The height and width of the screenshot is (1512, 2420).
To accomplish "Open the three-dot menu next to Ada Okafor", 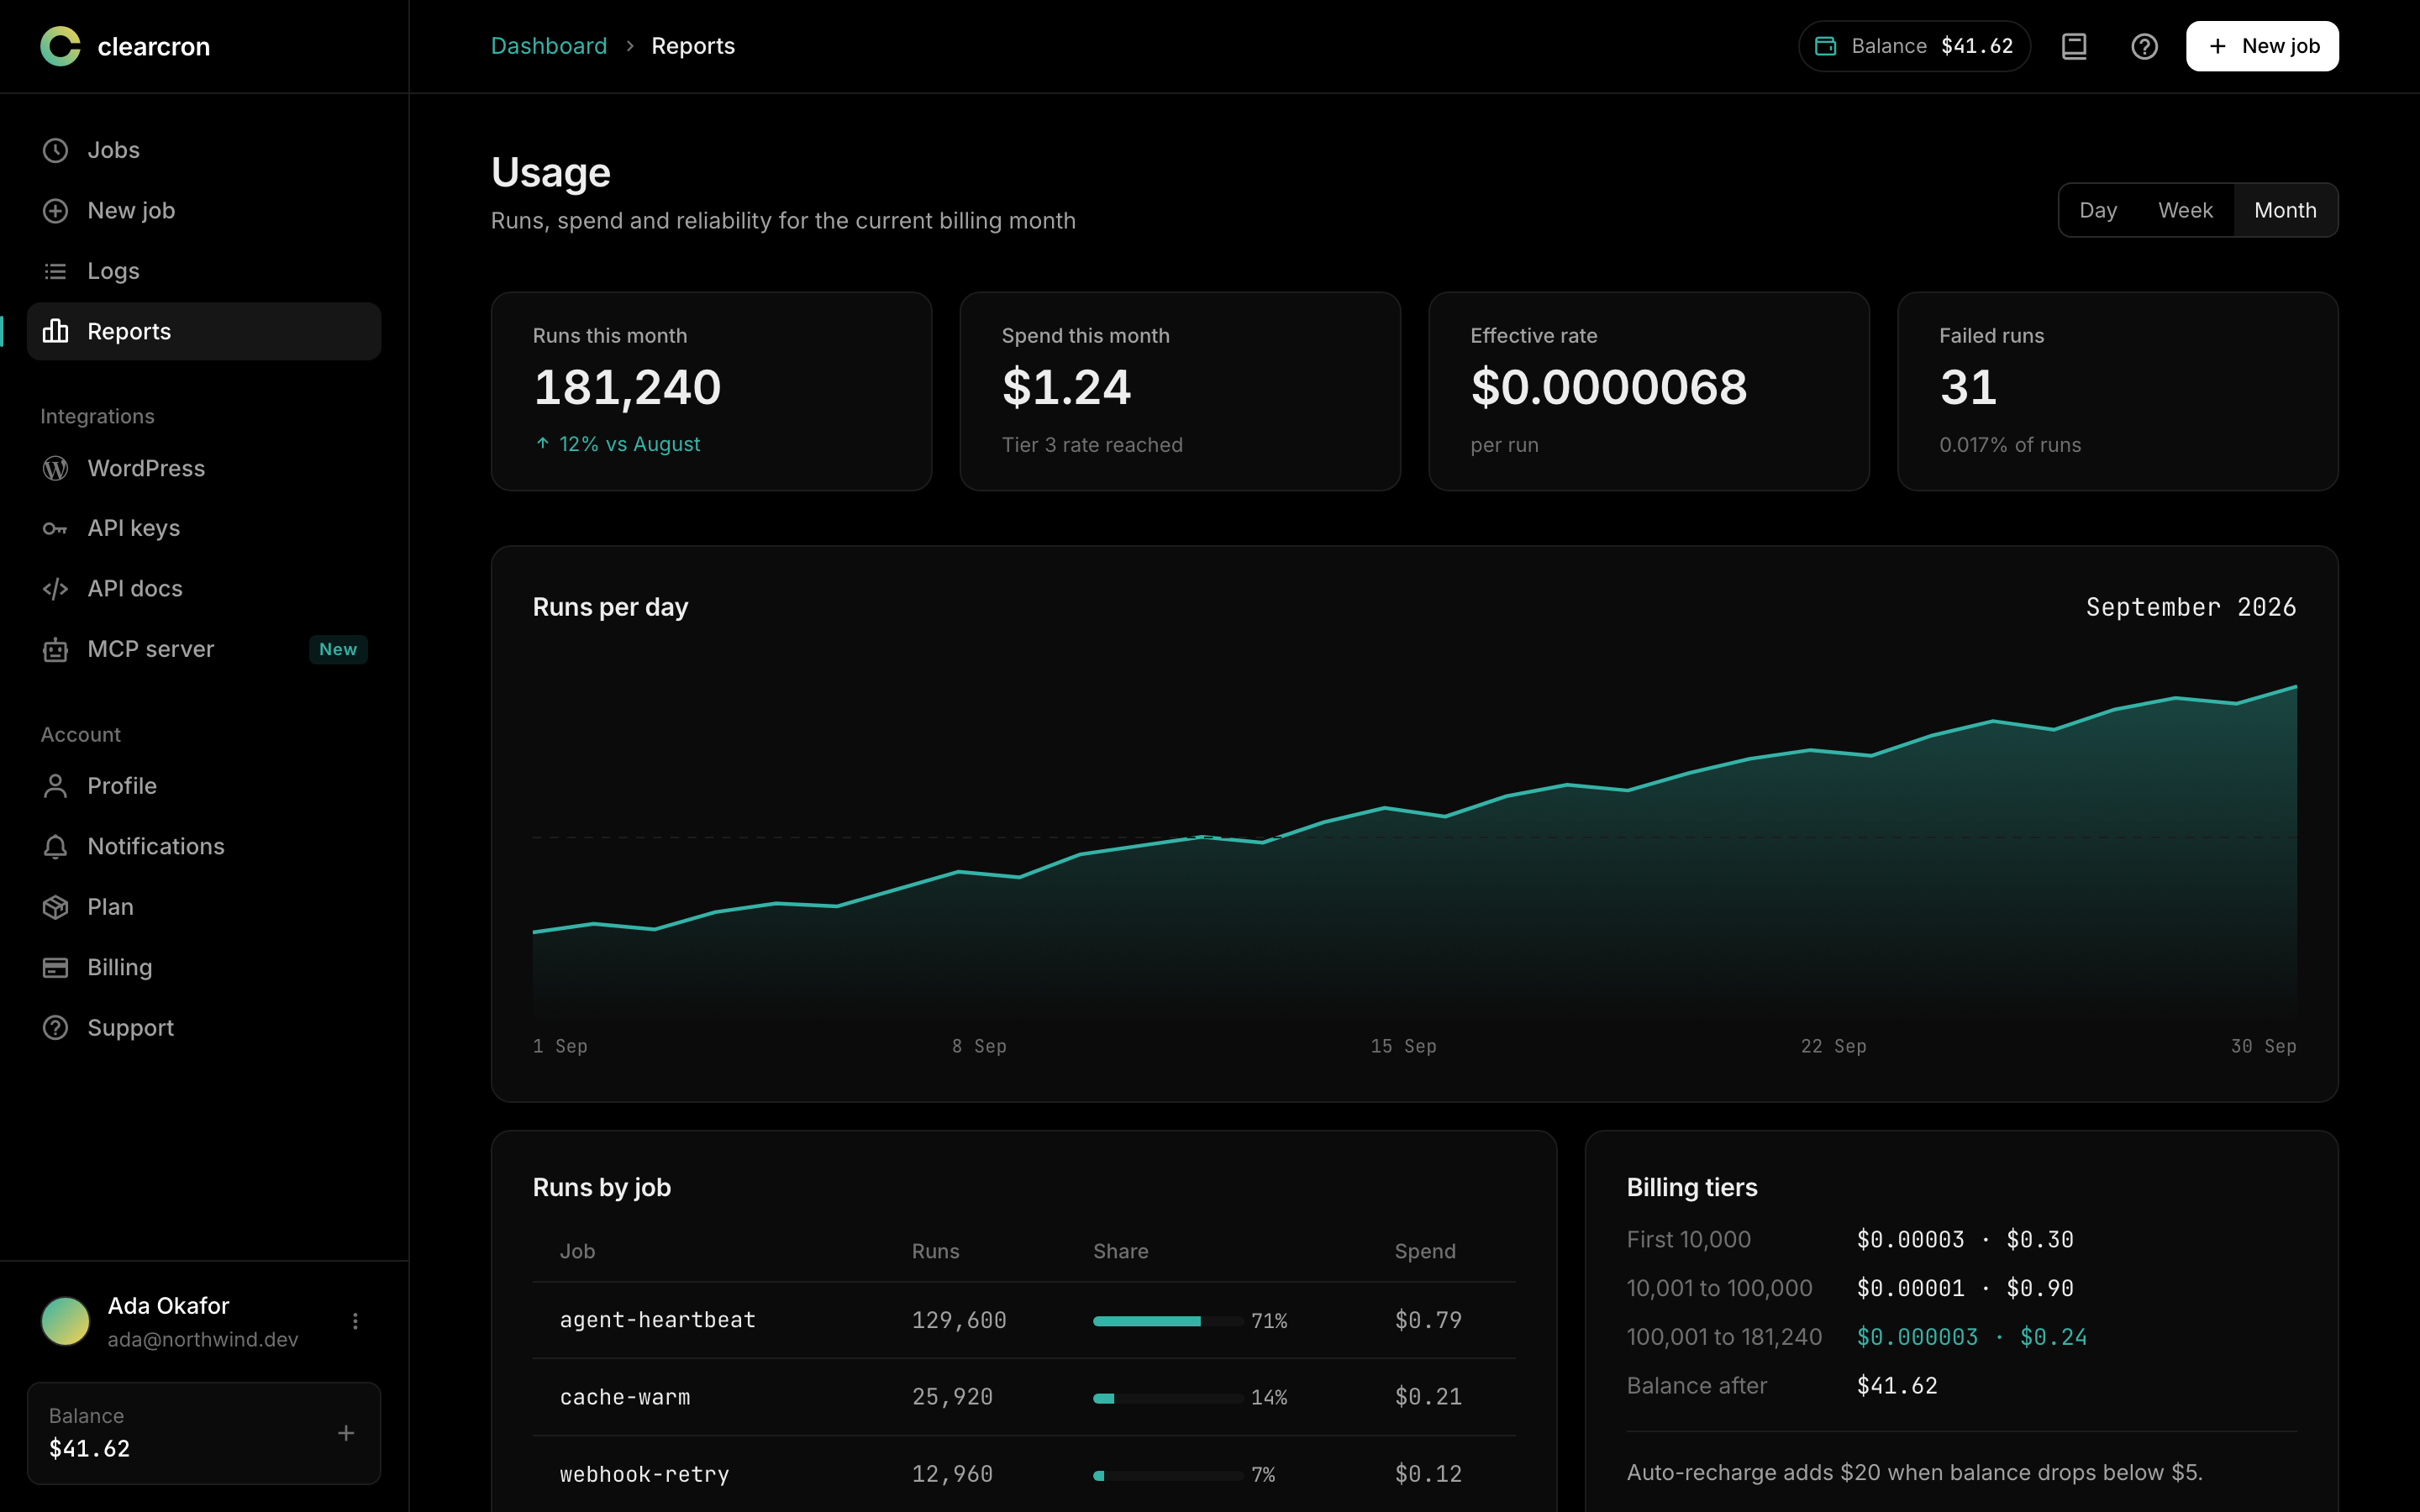I will [355, 1321].
